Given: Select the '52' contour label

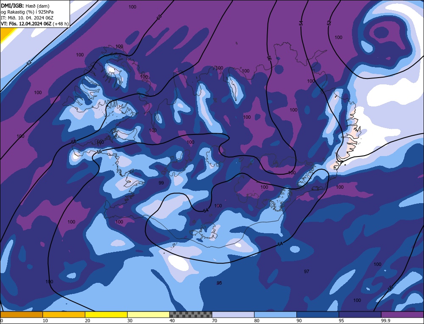Looking at the screenshot, I should tap(329, 23).
